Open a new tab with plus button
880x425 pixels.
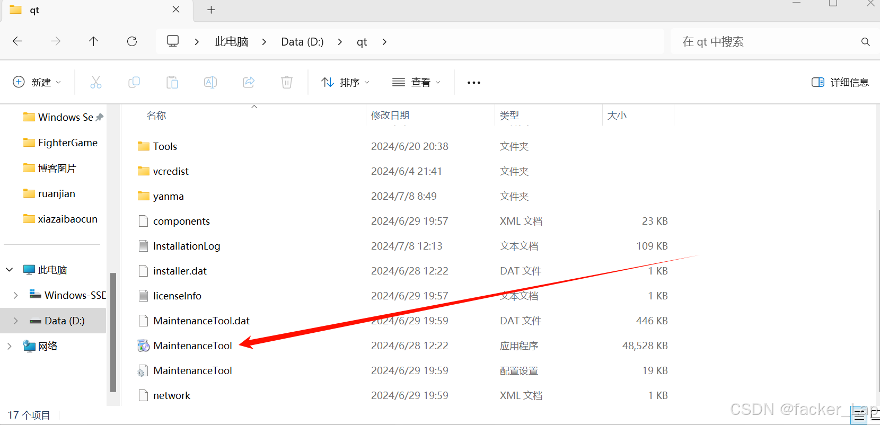pyautogui.click(x=211, y=10)
